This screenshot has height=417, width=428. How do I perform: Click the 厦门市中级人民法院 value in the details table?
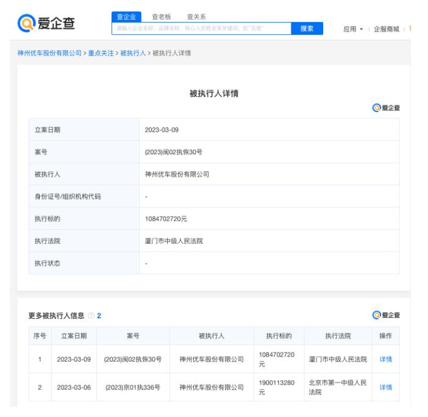174,241
